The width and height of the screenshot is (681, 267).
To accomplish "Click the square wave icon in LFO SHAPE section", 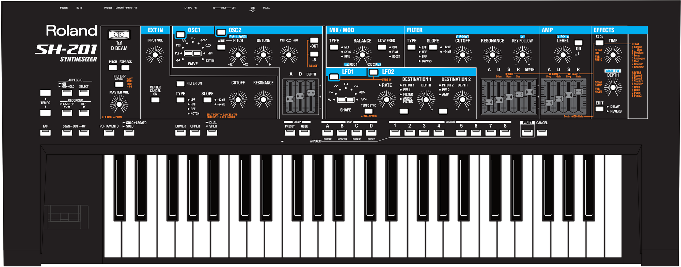I will [x=346, y=84].
